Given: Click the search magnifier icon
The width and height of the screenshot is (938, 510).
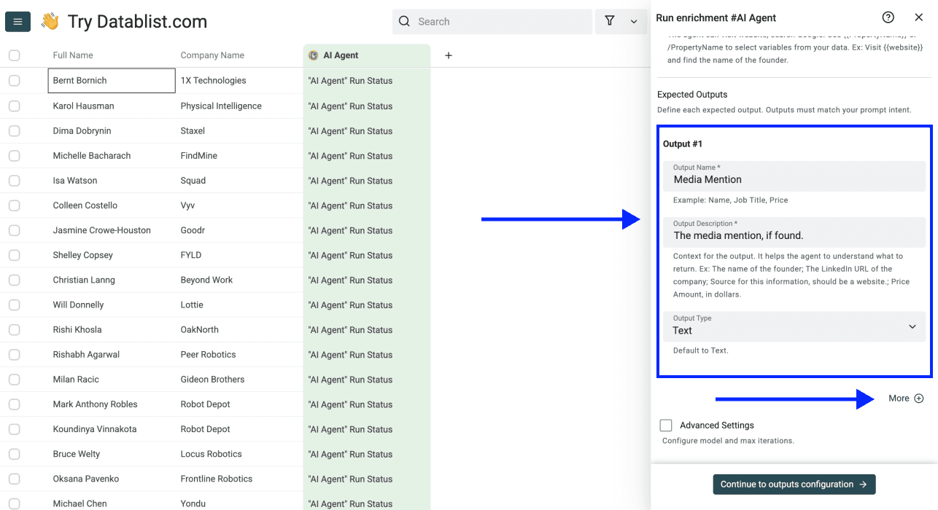Looking at the screenshot, I should pos(404,21).
